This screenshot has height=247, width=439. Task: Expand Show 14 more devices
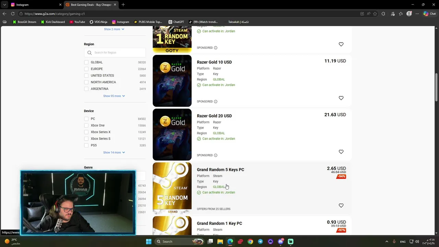114,152
